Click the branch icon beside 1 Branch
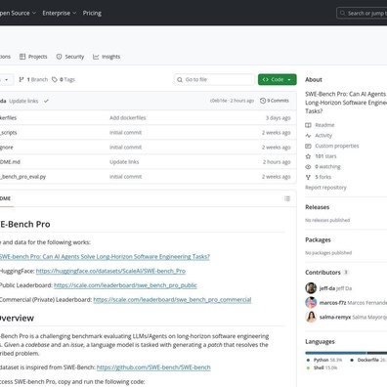Screen dimensions: 387x387 pyautogui.click(x=21, y=79)
